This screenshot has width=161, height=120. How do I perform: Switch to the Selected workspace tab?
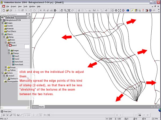(10, 17)
